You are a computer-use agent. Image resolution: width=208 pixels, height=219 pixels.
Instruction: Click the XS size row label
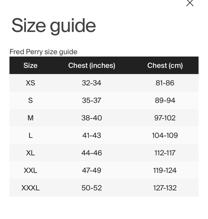pos(30,83)
